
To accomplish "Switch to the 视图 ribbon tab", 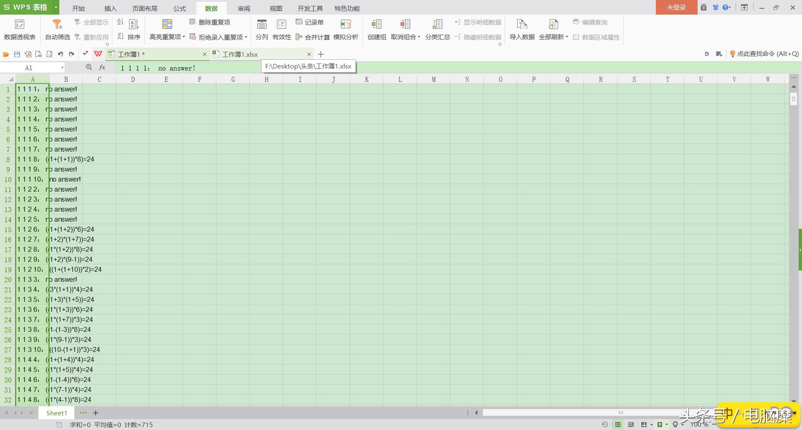I will 276,8.
